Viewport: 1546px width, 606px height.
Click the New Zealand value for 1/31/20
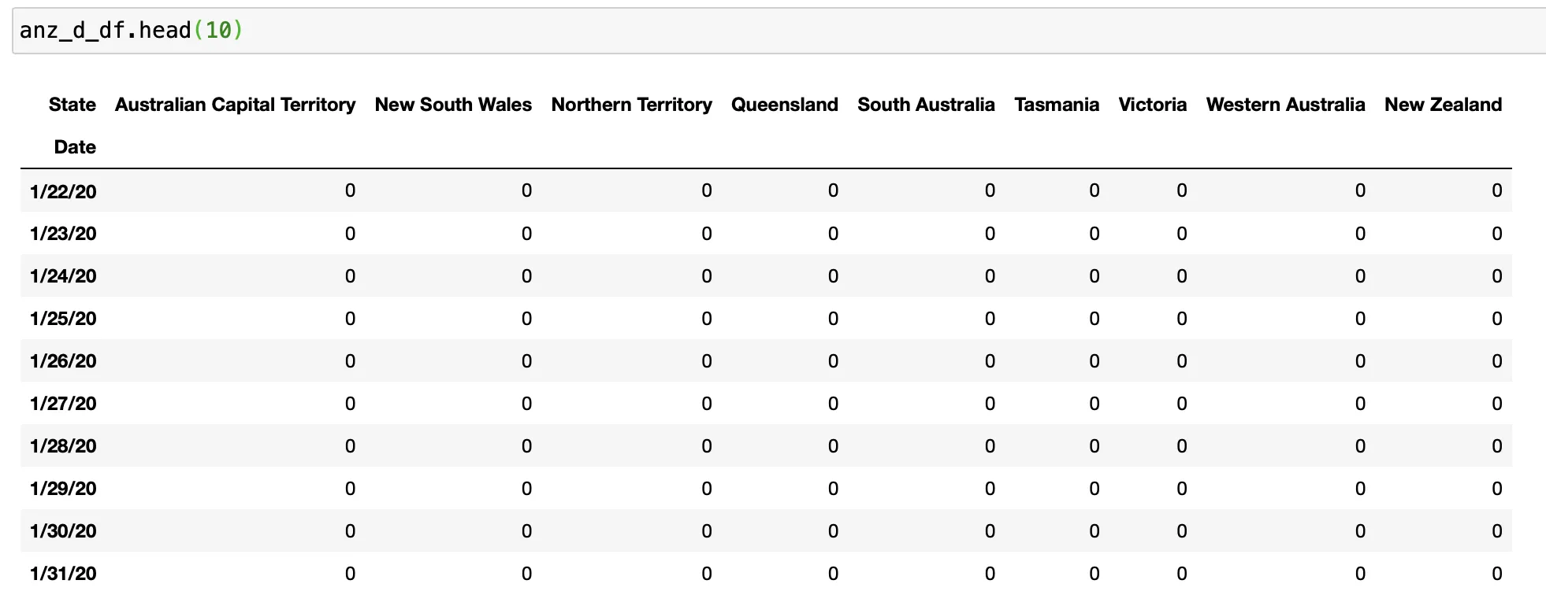tap(1496, 574)
